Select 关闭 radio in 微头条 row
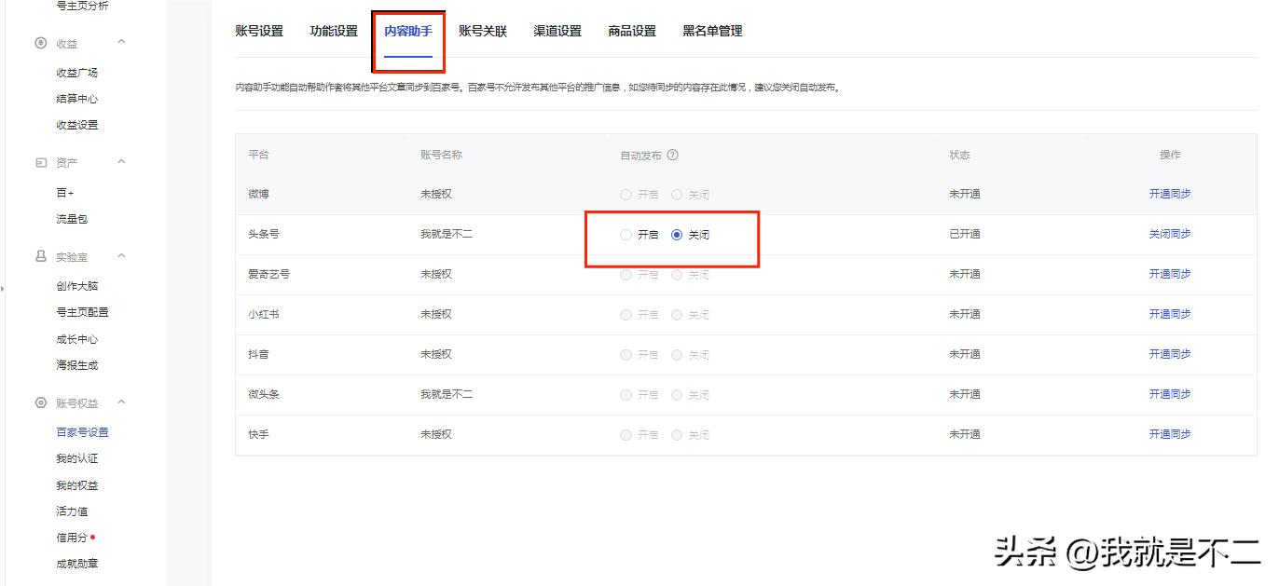This screenshot has width=1279, height=586. pyautogui.click(x=677, y=395)
